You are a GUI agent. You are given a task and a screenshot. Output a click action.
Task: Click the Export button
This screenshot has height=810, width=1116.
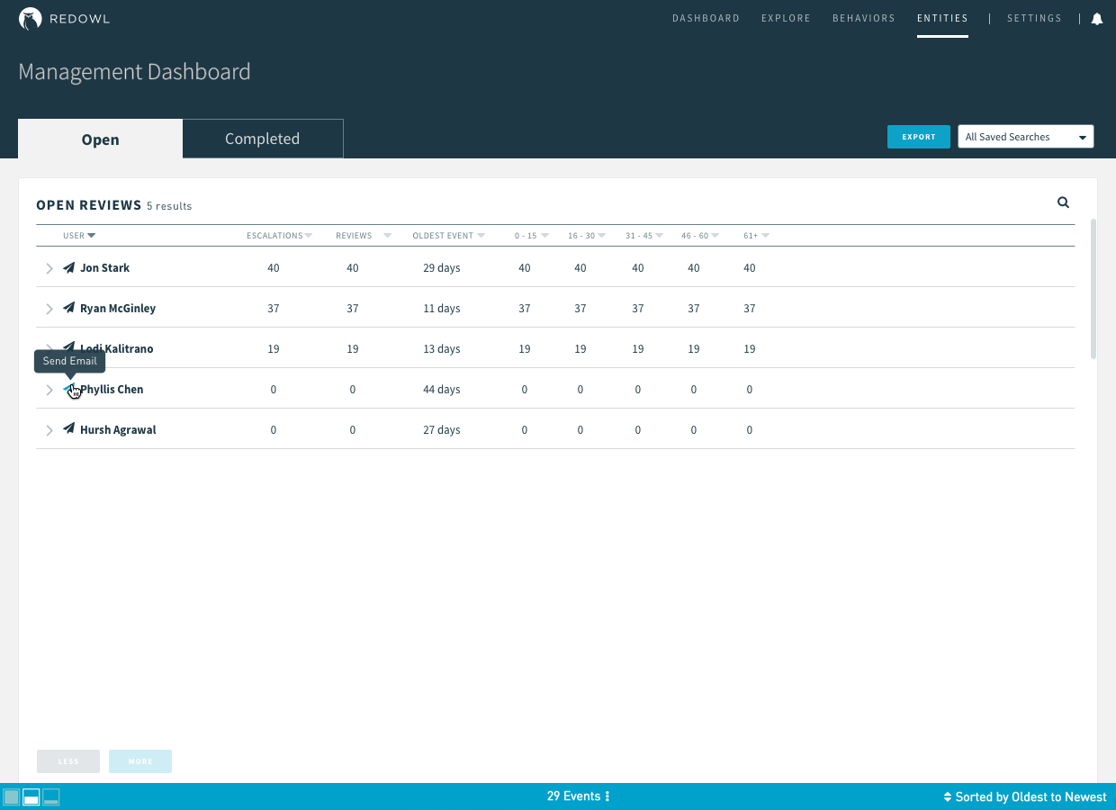coord(919,137)
